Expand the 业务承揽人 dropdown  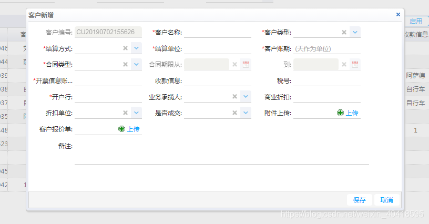coord(246,97)
